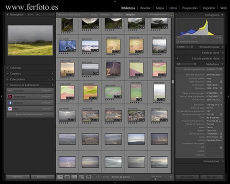Click find more online services button
The image size is (230, 184).
pyautogui.click(x=30, y=114)
